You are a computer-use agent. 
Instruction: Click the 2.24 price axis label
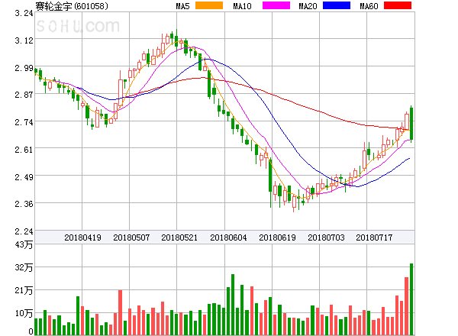tap(24, 231)
